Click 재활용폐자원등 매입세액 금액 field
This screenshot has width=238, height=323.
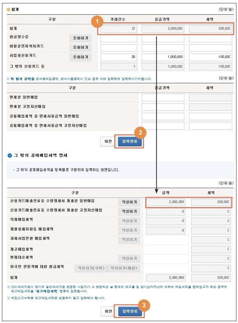pos(166,230)
